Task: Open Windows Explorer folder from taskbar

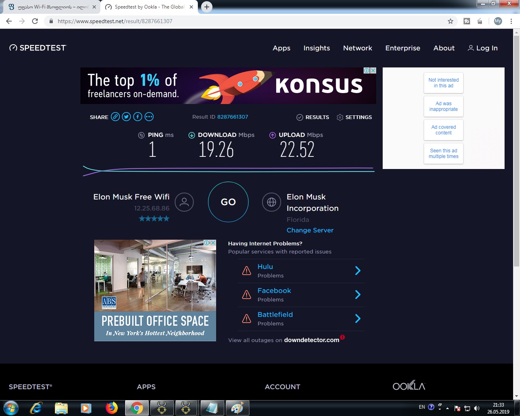Action: click(x=61, y=408)
